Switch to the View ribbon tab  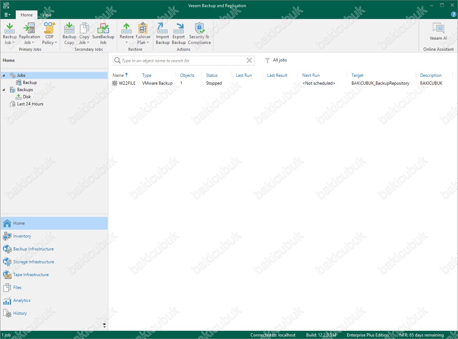[x=47, y=15]
